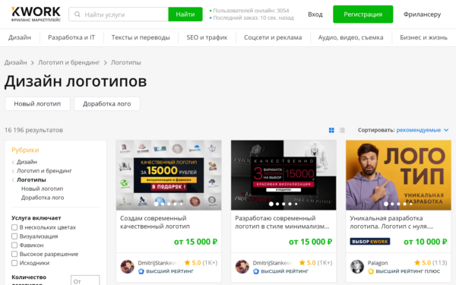Open DmitrijStankevic avatar on second card
456x285 pixels.
[242, 267]
